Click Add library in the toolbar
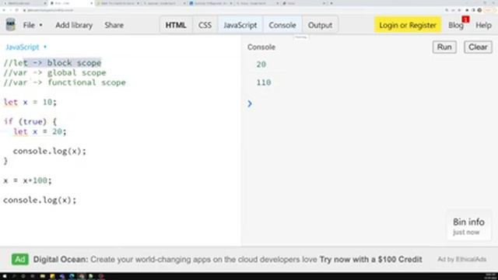Screen dimensions: 498x280 (74, 25)
